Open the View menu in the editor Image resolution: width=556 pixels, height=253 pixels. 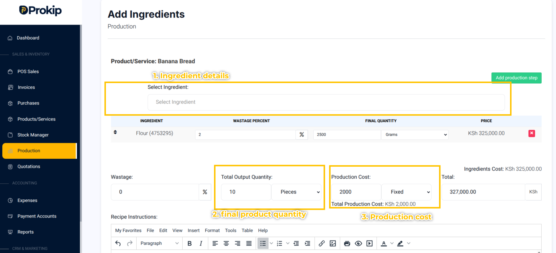(x=177, y=231)
